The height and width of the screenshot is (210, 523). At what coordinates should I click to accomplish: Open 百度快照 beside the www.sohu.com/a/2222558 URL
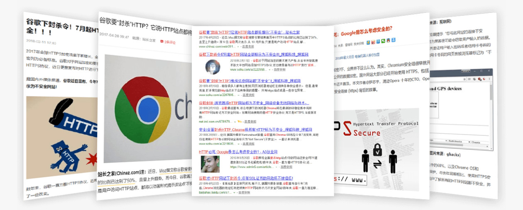pos(279,69)
